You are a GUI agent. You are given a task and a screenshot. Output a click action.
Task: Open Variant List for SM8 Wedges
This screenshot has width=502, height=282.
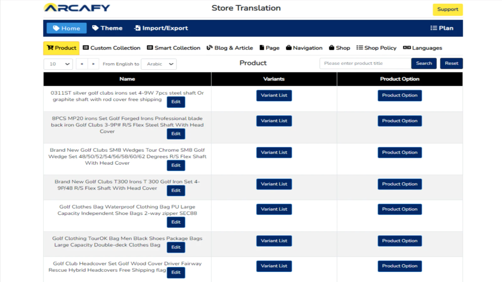coord(274,153)
